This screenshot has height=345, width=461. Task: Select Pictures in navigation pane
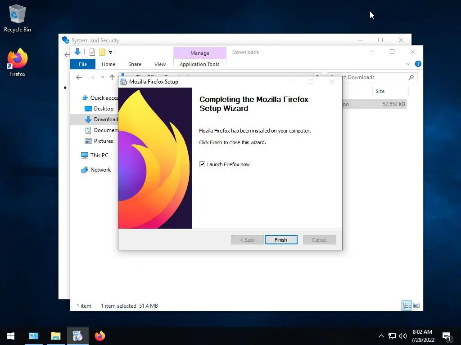click(99, 141)
